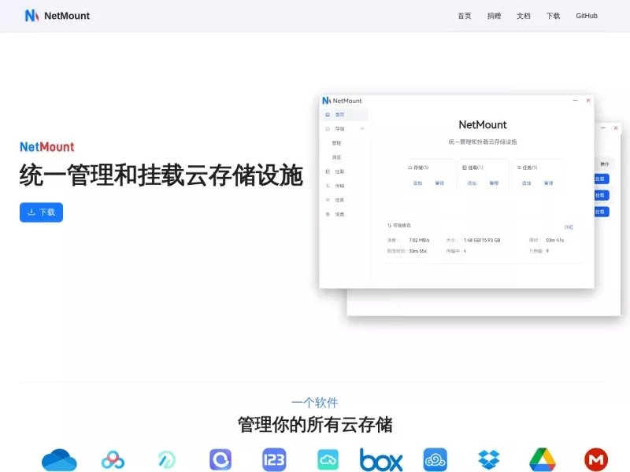The height and width of the screenshot is (472, 630).
Task: Click the third 挂载 button in back window
Action: [x=602, y=212]
